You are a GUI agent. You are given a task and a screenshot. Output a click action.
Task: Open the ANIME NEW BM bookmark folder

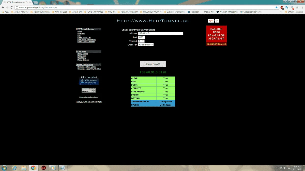[x=20, y=12]
